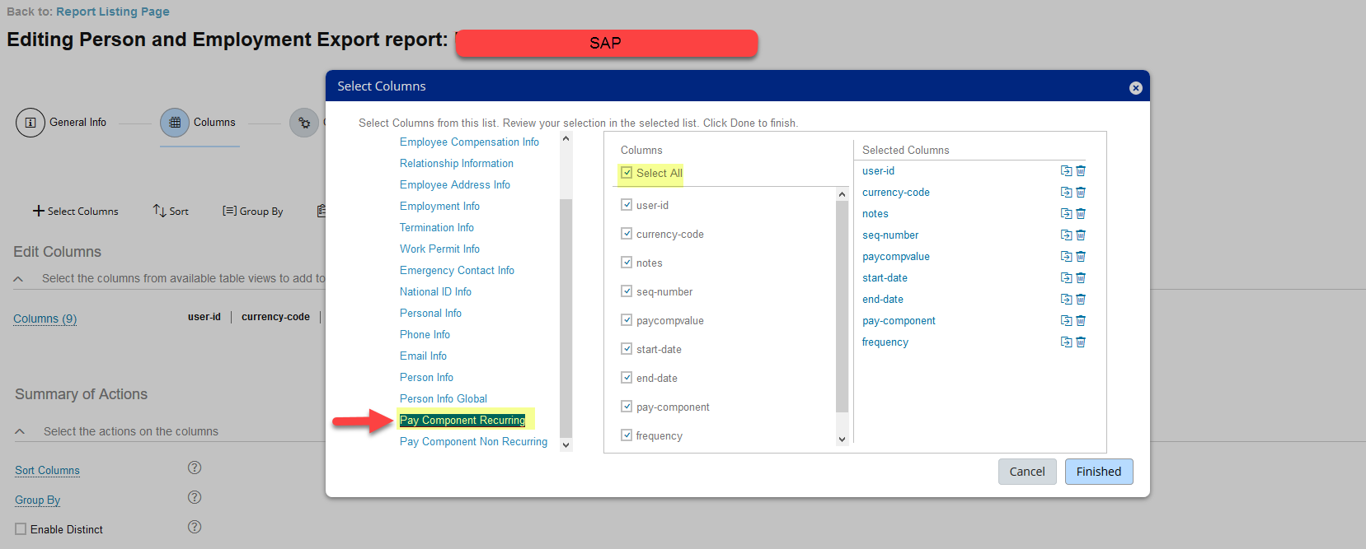Delete pay-component from Selected Columns
This screenshot has width=1366, height=549.
[x=1081, y=321]
